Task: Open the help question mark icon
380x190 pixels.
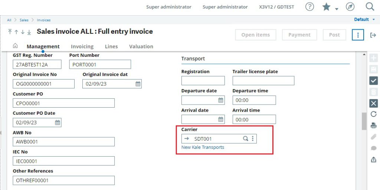Action: [309, 7]
